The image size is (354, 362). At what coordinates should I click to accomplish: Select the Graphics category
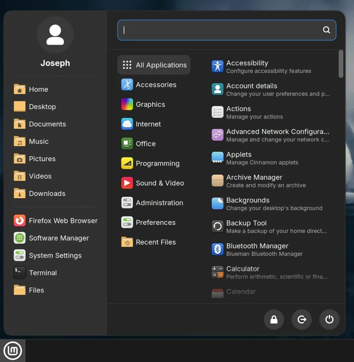[x=150, y=104]
